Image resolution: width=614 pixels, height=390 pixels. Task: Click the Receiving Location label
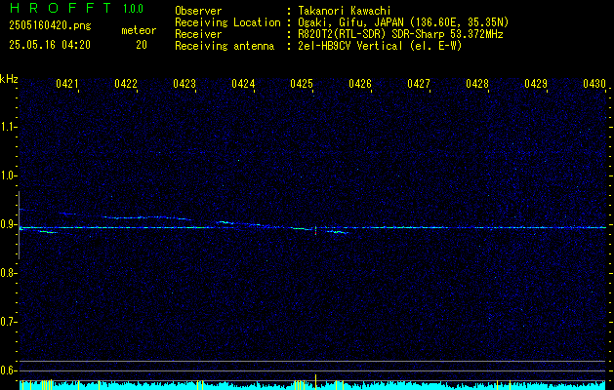point(227,23)
